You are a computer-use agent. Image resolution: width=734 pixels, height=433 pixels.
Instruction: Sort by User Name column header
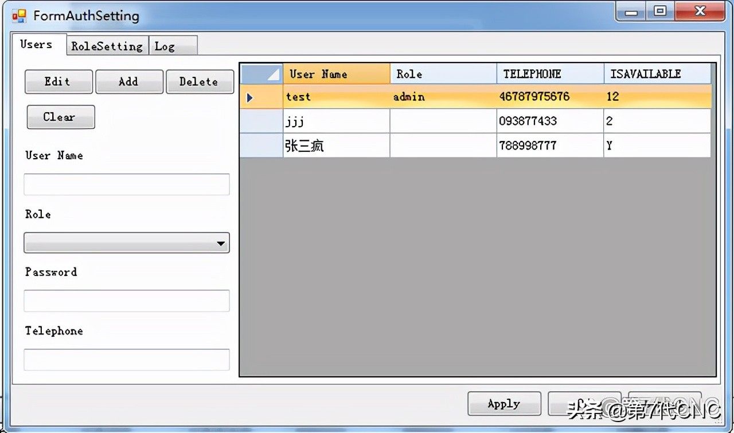(x=337, y=74)
